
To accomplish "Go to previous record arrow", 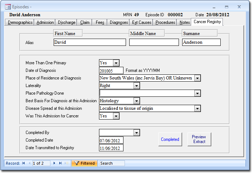I will [x=29, y=163].
